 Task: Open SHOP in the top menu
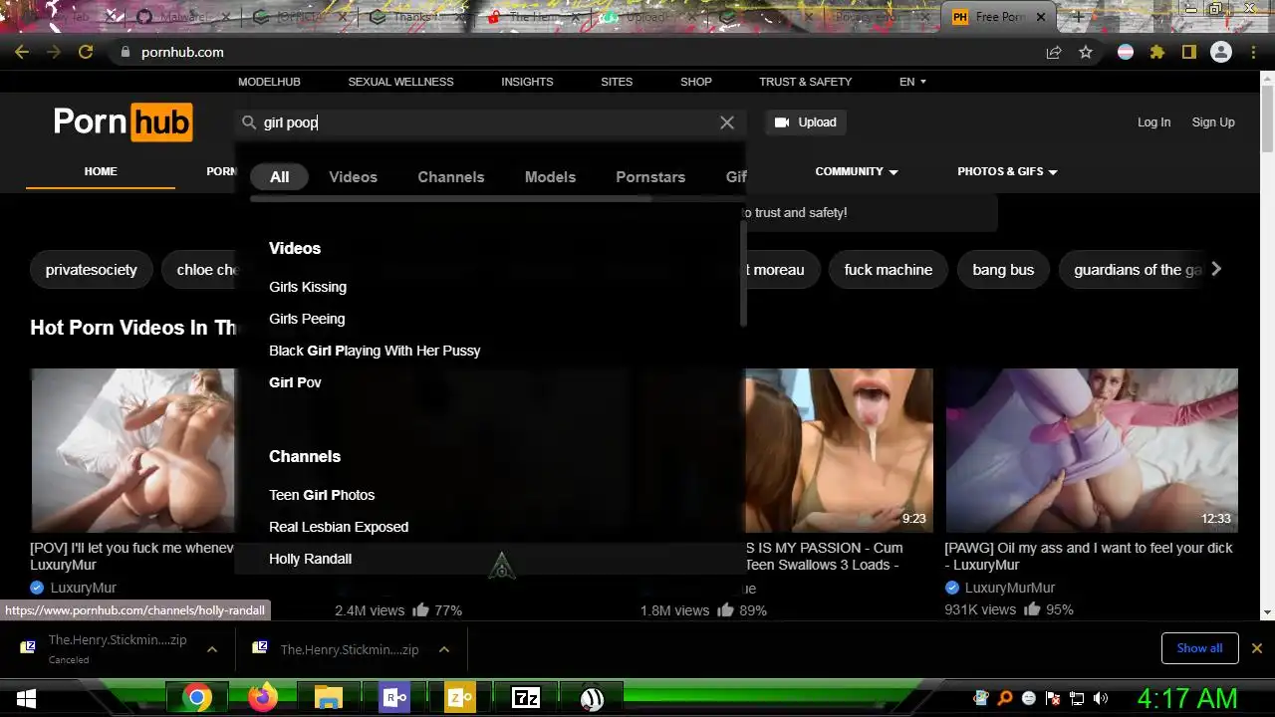(x=696, y=82)
